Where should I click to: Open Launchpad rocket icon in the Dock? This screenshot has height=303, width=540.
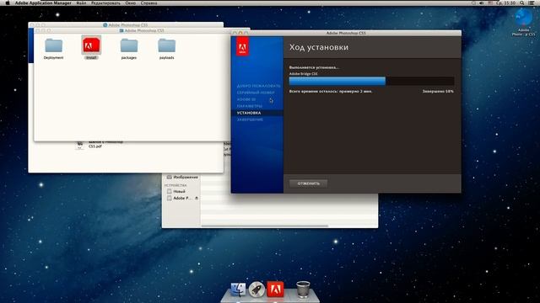click(x=256, y=290)
